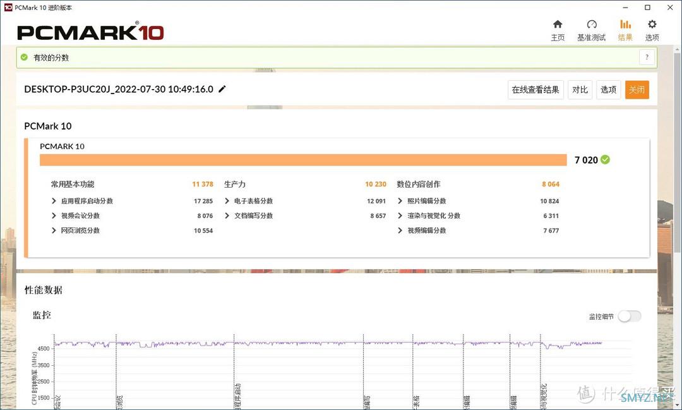This screenshot has height=410, width=682.
Task: Click the pencil icon to rename result
Action: pyautogui.click(x=222, y=89)
